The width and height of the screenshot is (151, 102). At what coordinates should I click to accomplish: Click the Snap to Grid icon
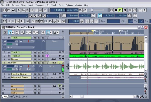(x=48, y=33)
